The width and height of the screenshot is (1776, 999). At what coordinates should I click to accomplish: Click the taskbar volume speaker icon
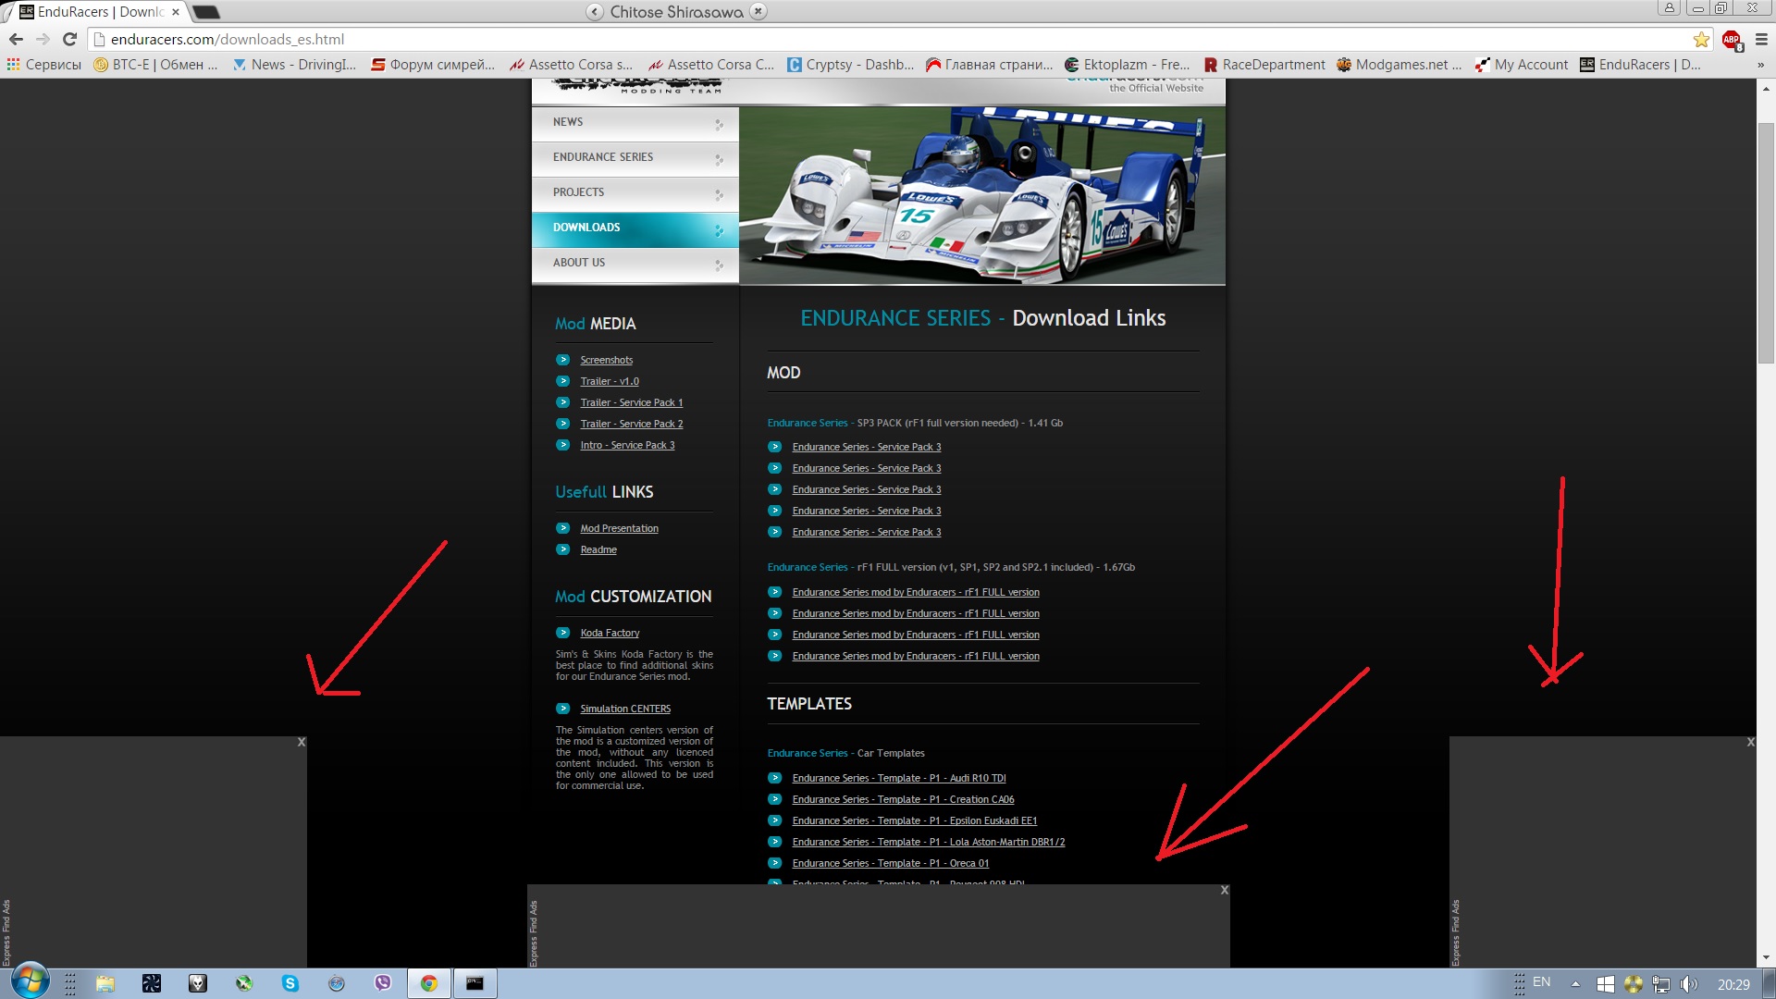[1688, 984]
